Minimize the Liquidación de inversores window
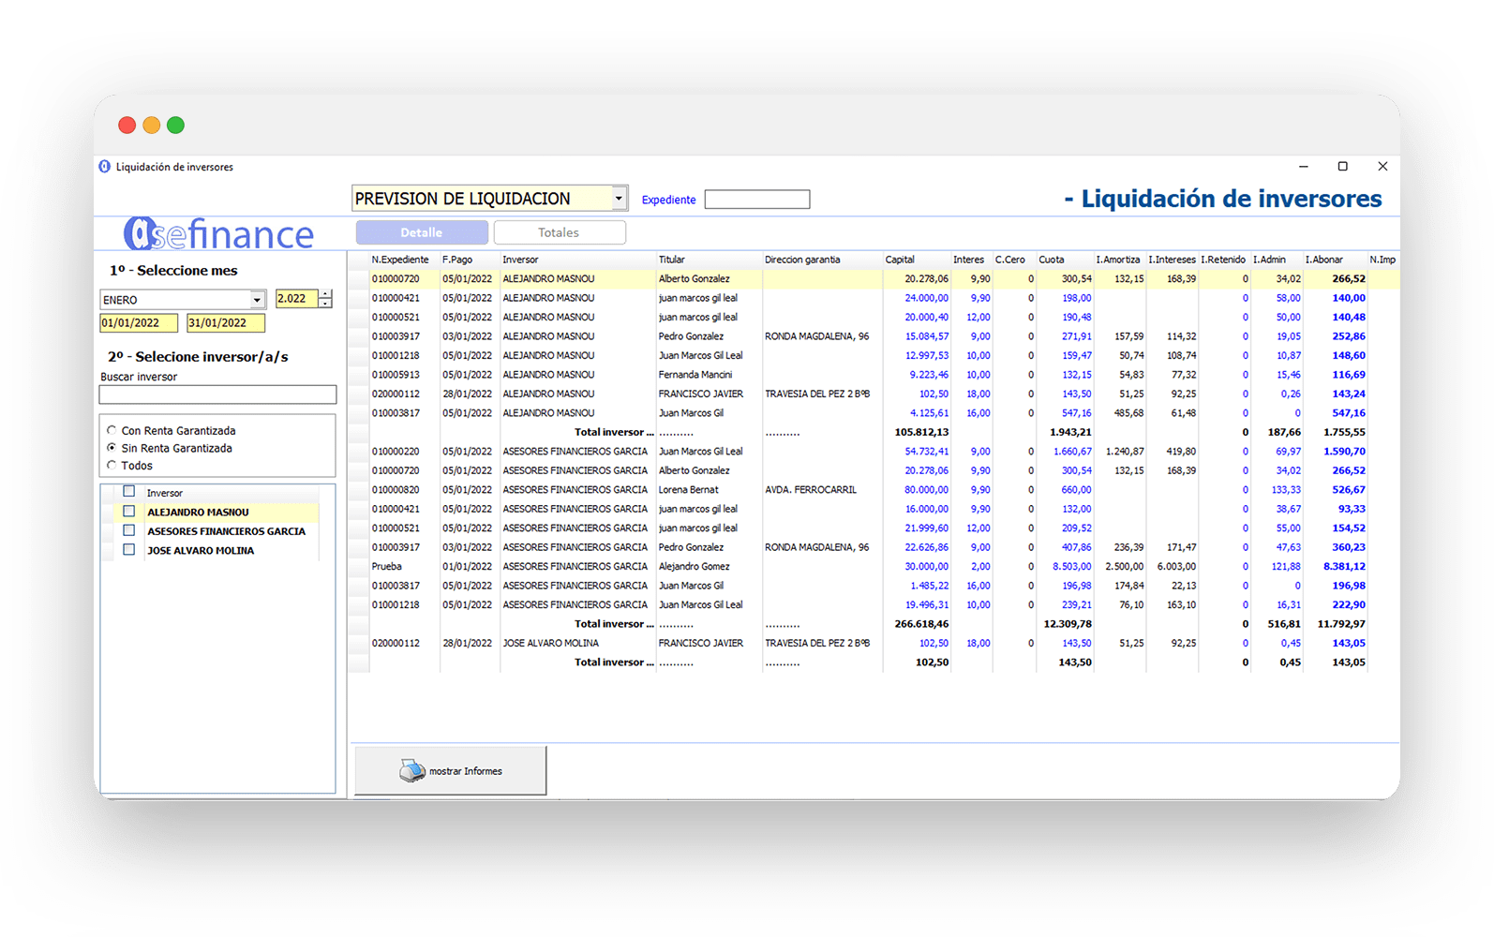Image resolution: width=1494 pixels, height=937 pixels. [1303, 166]
